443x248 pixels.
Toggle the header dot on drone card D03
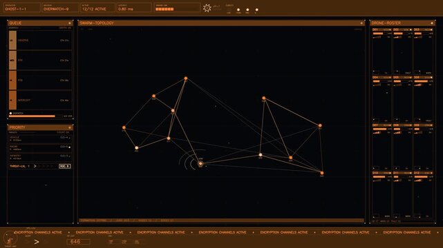(x=431, y=30)
